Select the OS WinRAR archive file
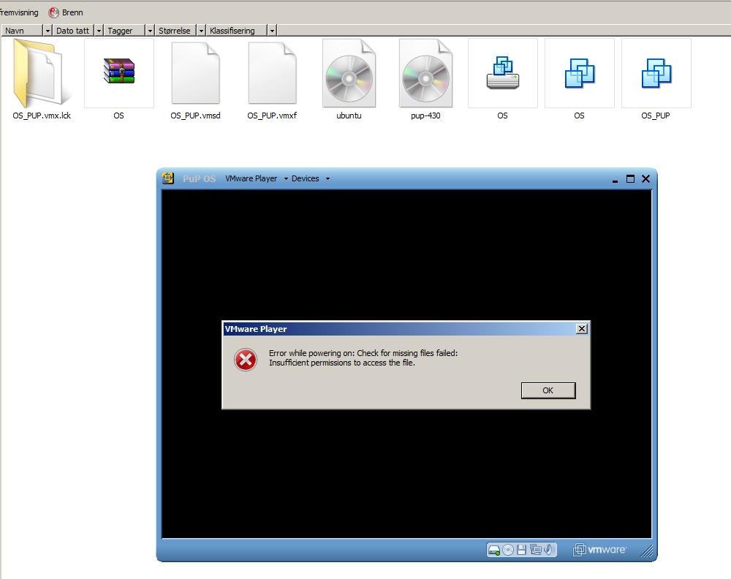This screenshot has width=731, height=579. 119,79
